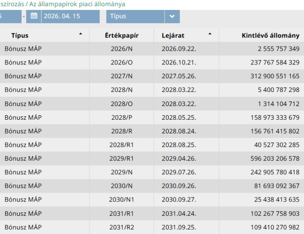Click the outstanding amount 596 203 206 578
The image size is (304, 234).
pos(273,158)
